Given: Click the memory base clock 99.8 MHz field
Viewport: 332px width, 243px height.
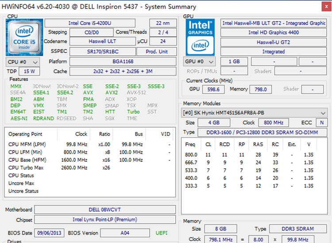Looking at the screenshot, I should point(298,239).
